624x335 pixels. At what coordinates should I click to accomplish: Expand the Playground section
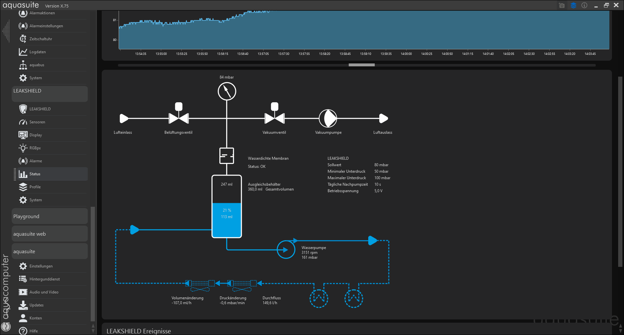49,217
